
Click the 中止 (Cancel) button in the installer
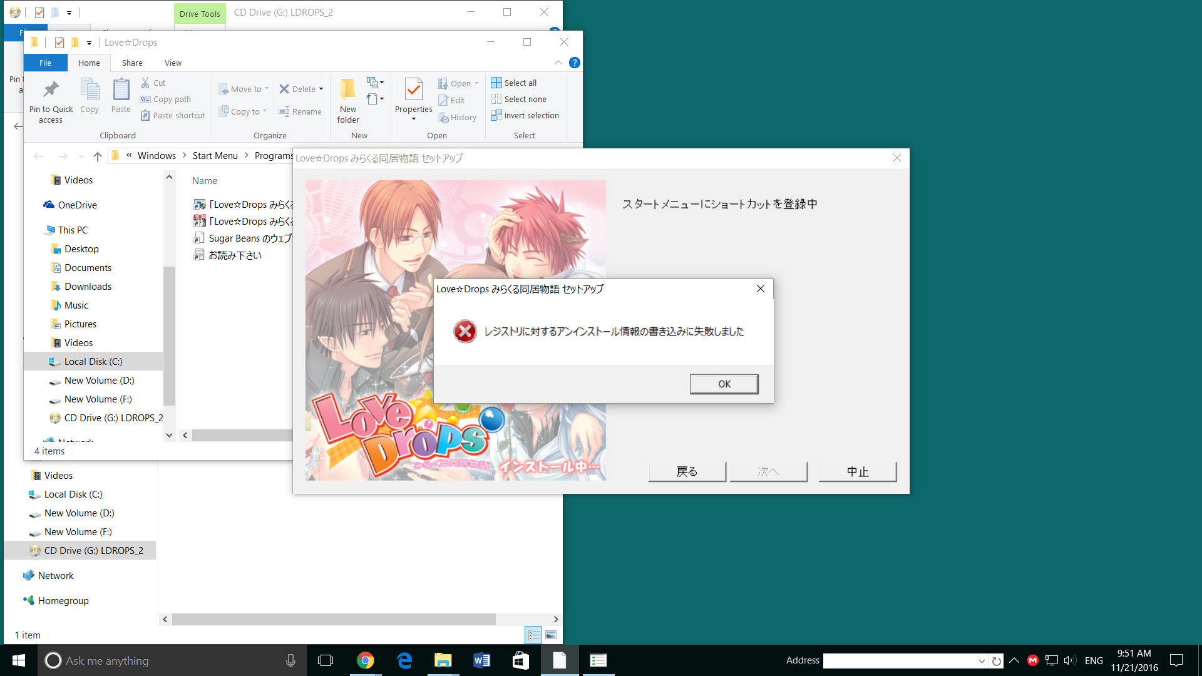(x=858, y=471)
